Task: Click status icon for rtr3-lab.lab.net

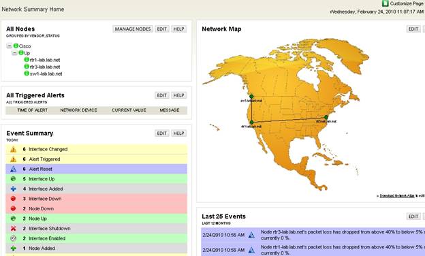Action: click(x=27, y=66)
